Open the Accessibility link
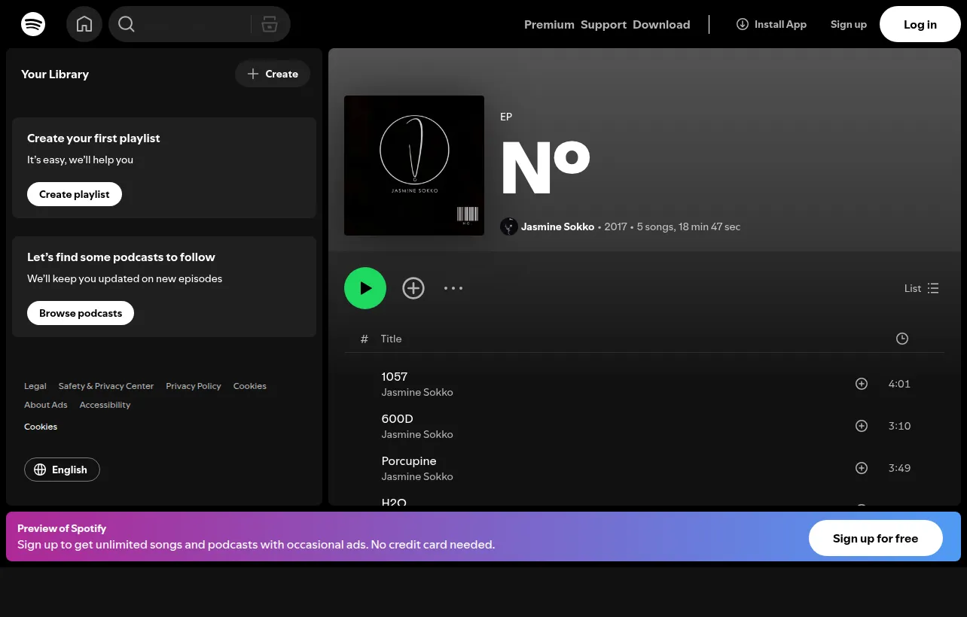This screenshot has height=617, width=967. coord(105,405)
